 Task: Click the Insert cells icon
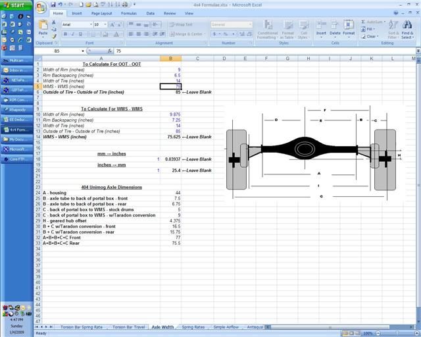pos(321,28)
